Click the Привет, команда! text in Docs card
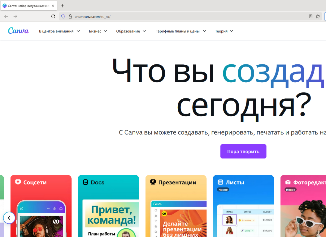 pyautogui.click(x=112, y=215)
